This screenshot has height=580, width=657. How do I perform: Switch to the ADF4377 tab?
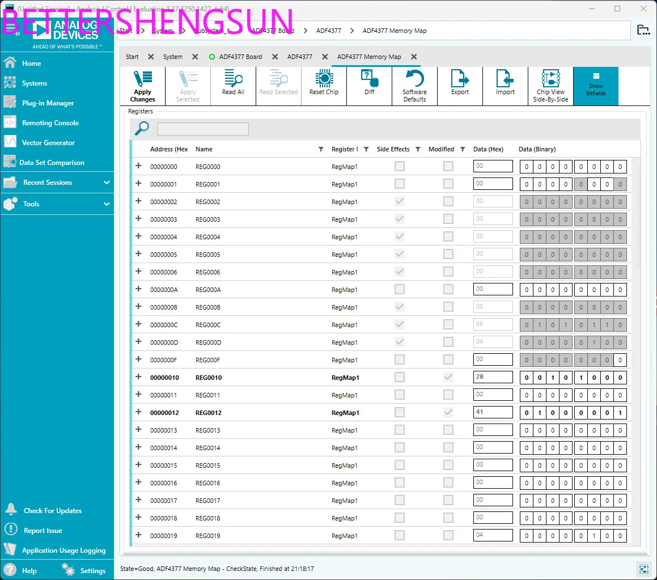tap(299, 57)
